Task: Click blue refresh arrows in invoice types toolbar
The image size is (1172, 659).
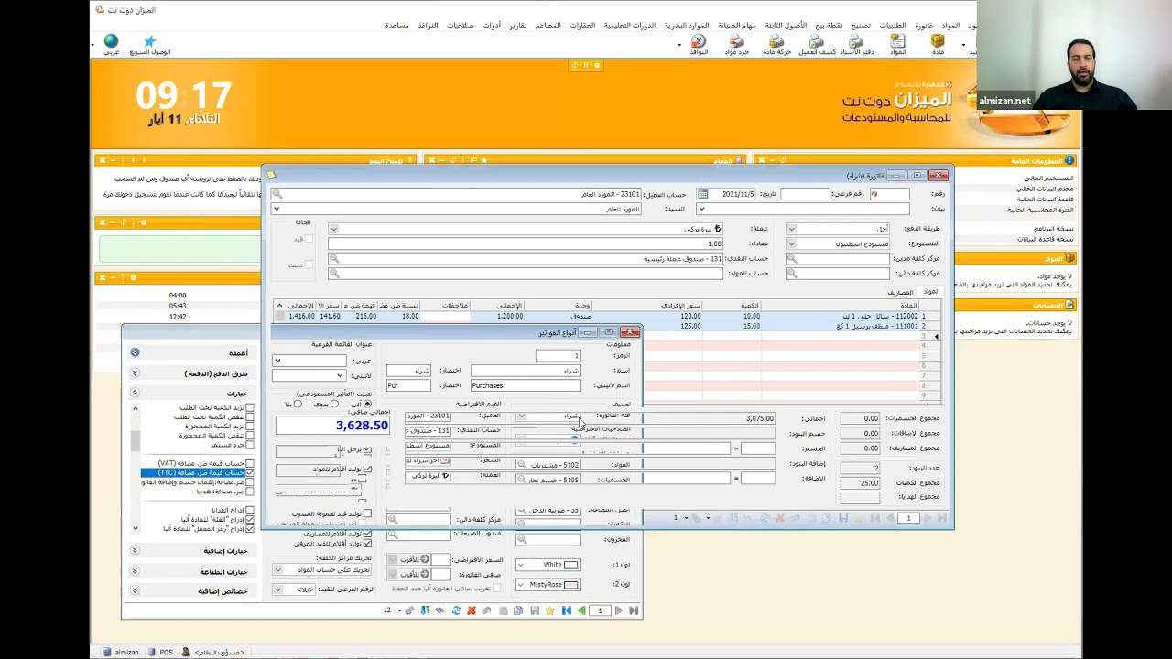Action: [x=456, y=610]
